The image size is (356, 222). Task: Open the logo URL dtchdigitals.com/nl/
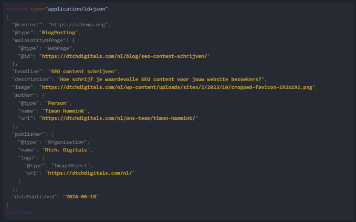click(90, 173)
